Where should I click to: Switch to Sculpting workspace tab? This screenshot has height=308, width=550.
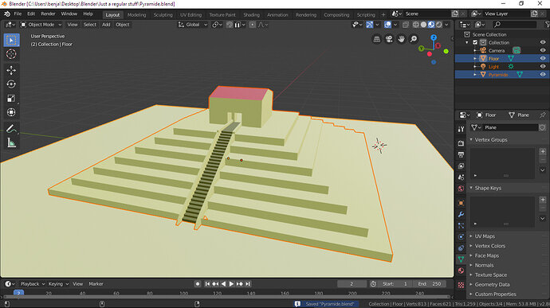coord(163,14)
